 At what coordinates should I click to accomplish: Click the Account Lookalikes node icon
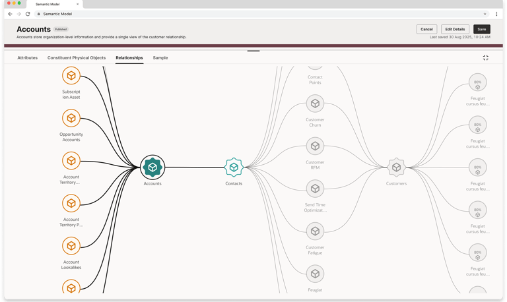71,246
